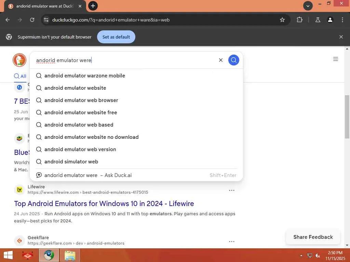This screenshot has height=262, width=350.
Task: Close the DuckDuckGo search tab
Action: [80, 6]
